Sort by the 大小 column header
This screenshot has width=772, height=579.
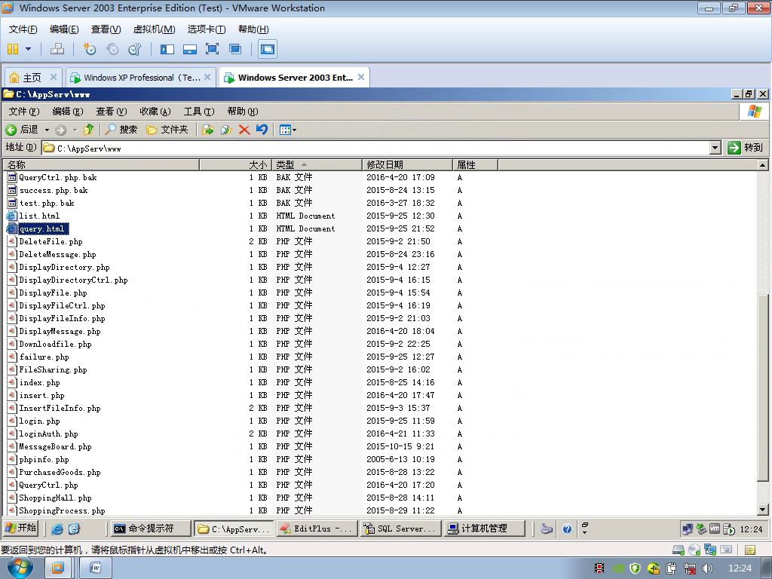pyautogui.click(x=235, y=164)
